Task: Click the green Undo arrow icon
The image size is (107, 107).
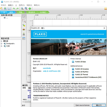Action: [14, 9]
